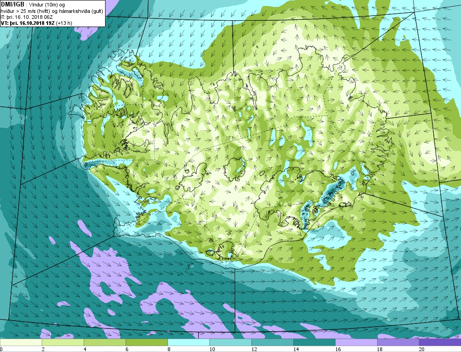Image resolution: width=461 pixels, height=352 pixels.
Task: Click the legend scale label "12"
Action: (254, 349)
